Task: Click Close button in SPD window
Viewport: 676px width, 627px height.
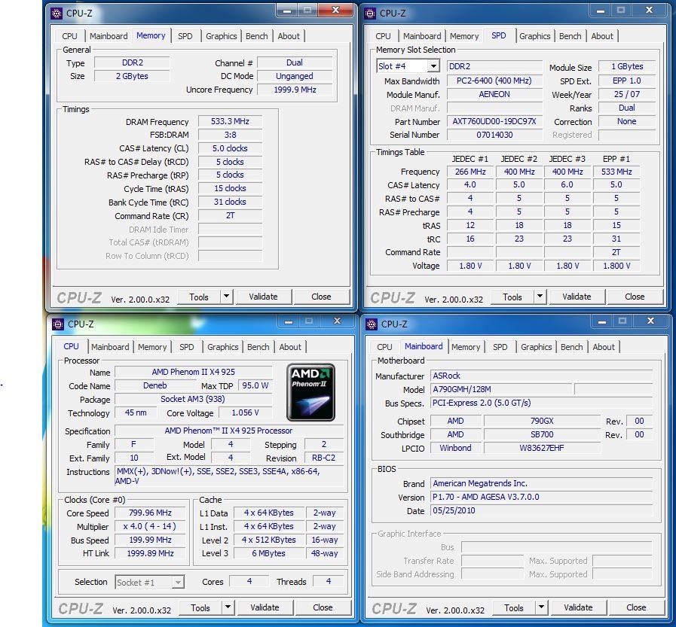Action: 635,297
